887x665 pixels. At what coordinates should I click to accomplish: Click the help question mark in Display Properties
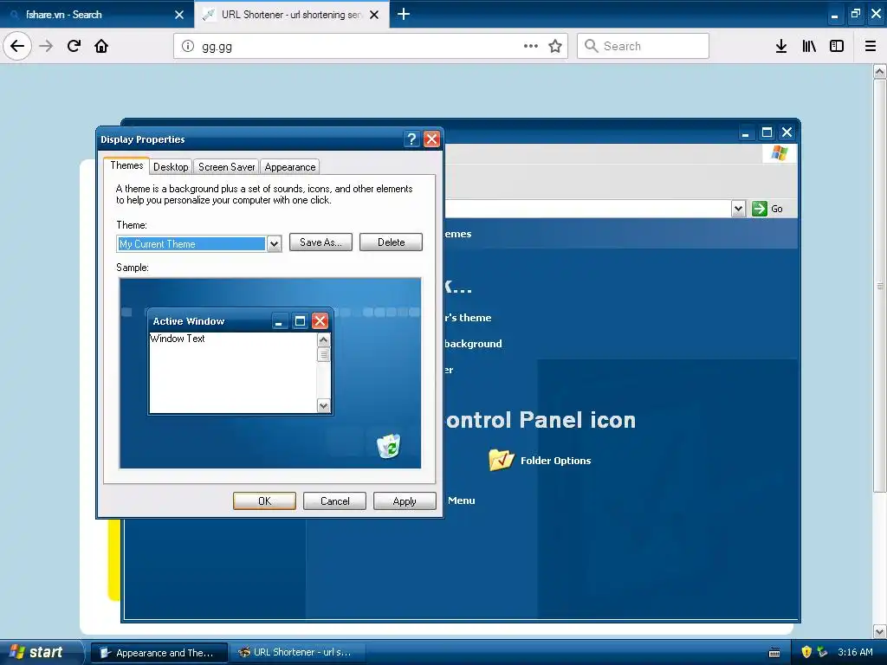point(411,139)
